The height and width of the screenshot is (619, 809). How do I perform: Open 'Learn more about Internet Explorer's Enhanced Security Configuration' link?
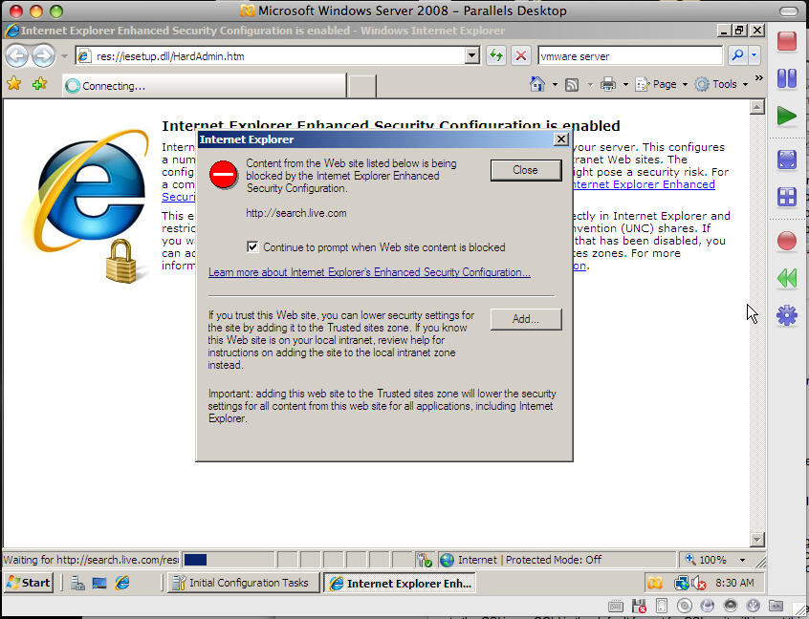coord(369,272)
